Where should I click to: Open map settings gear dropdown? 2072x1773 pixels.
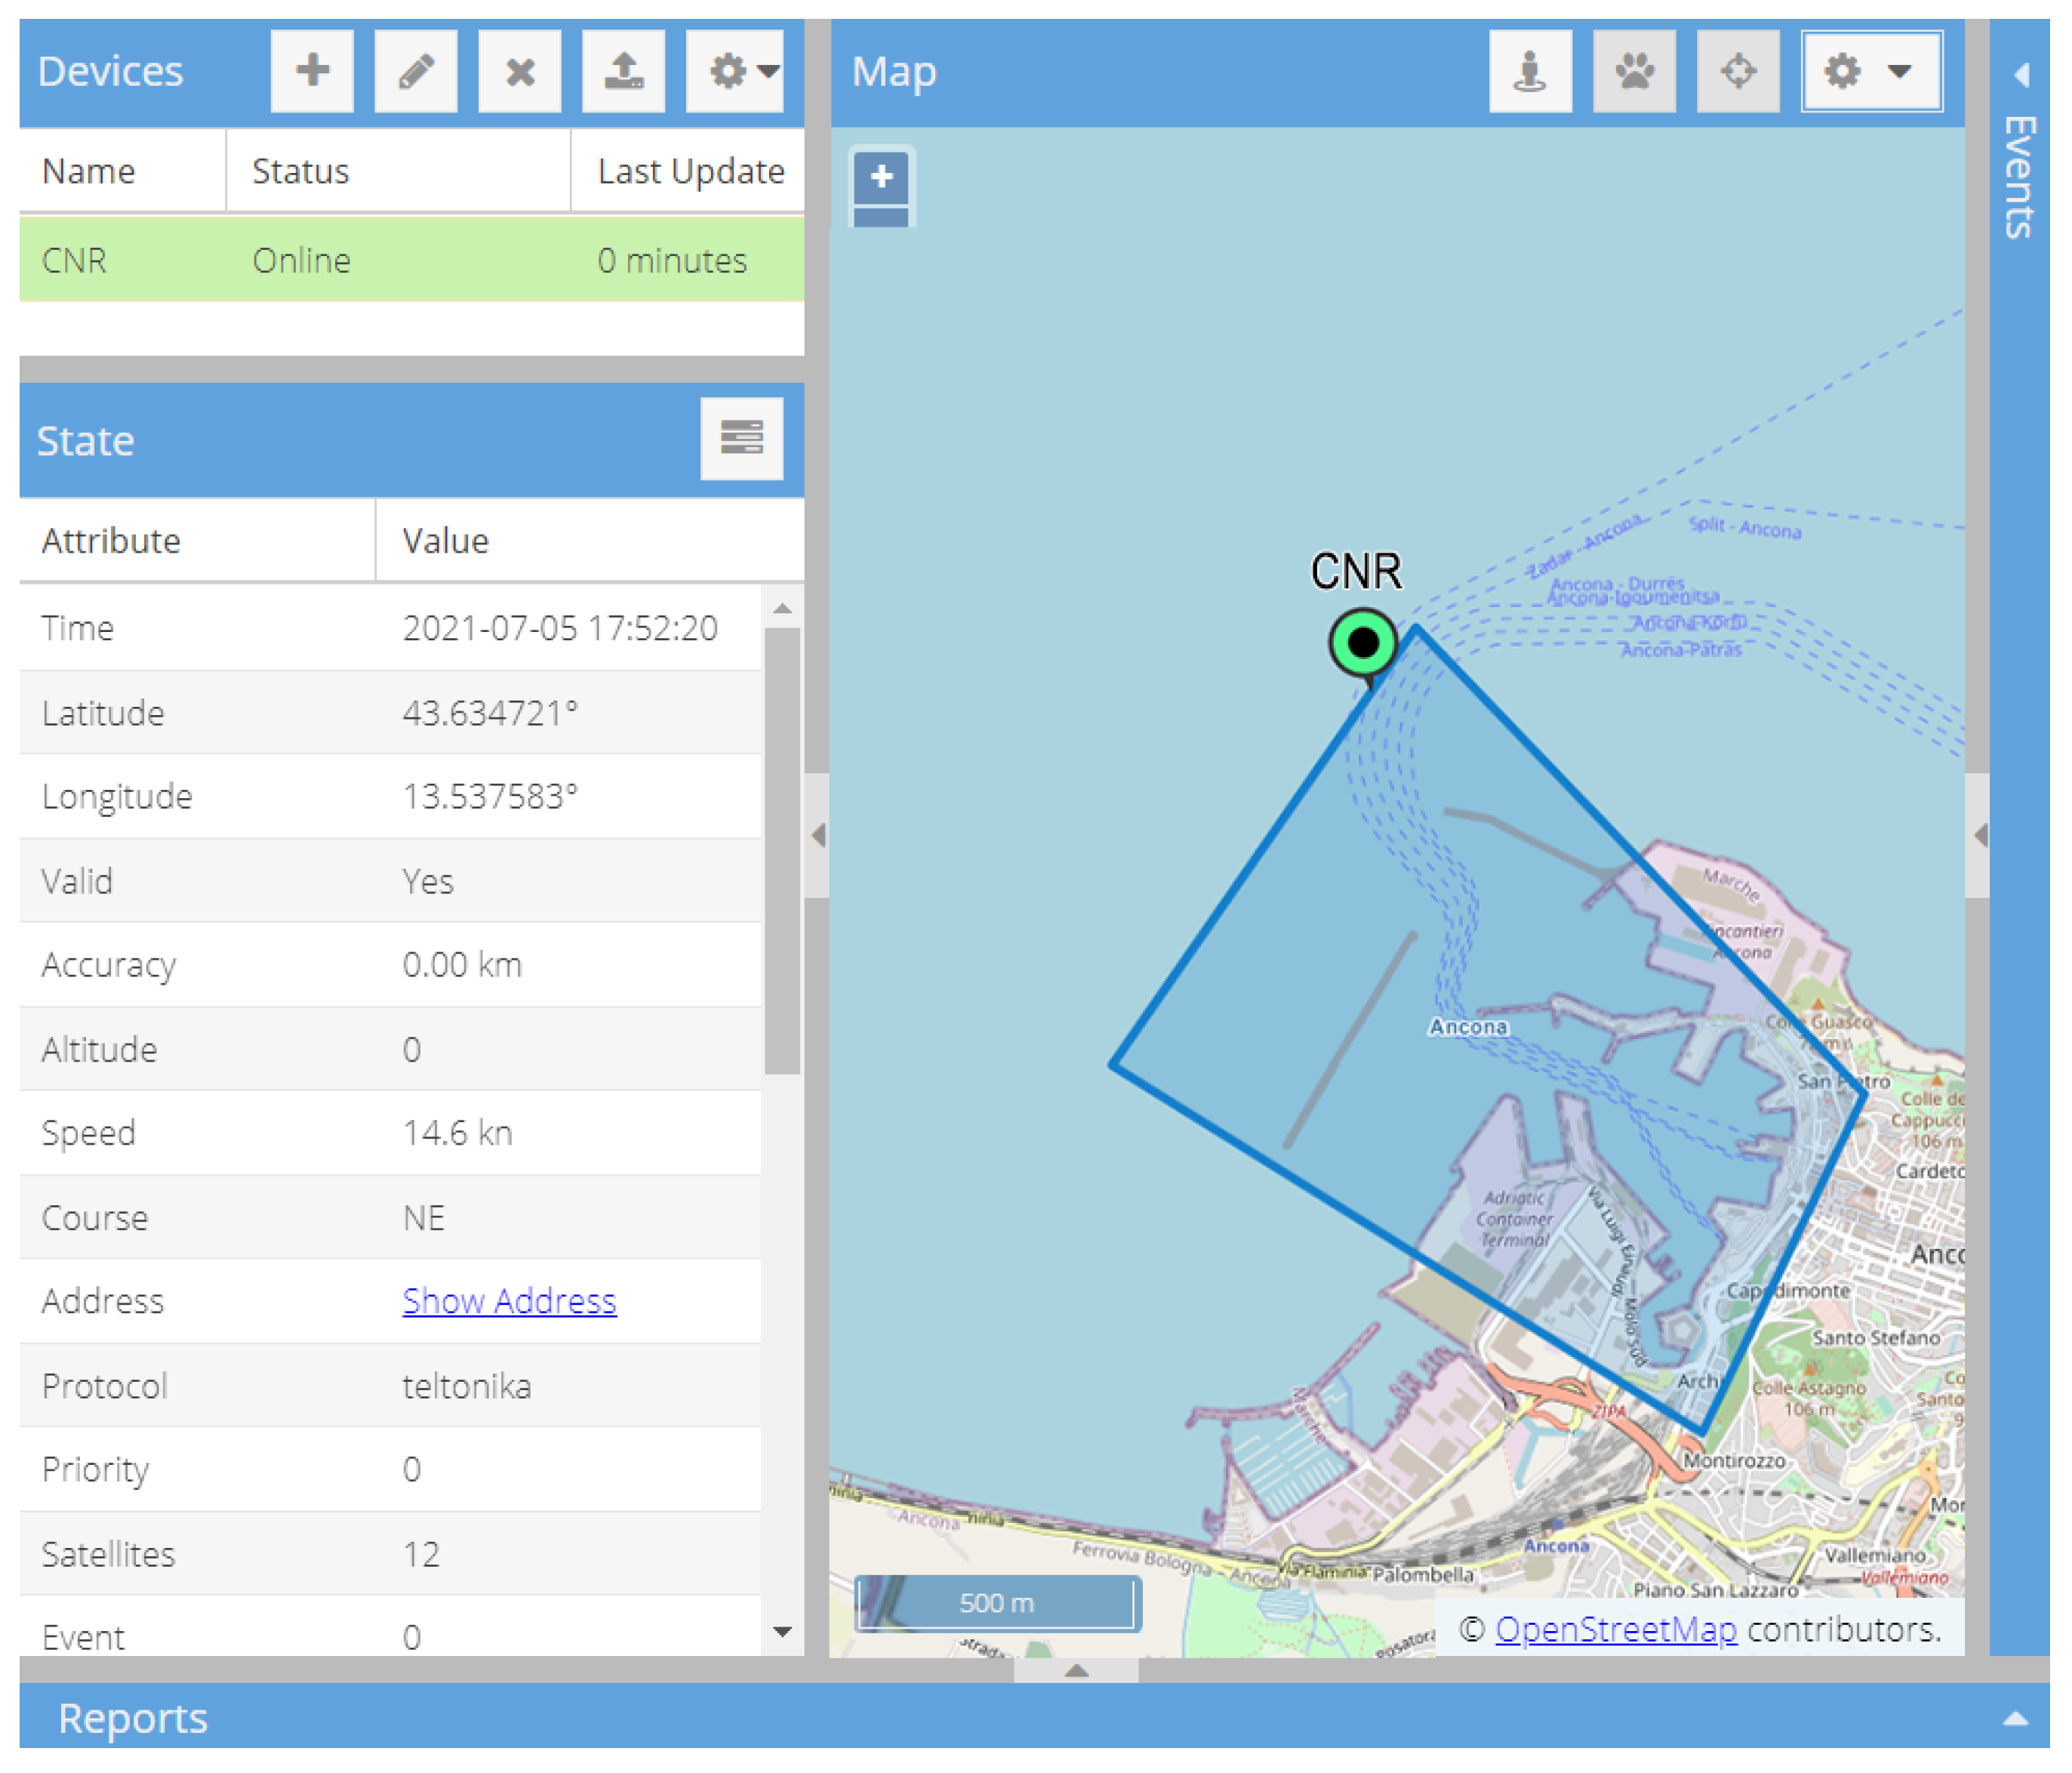1870,71
